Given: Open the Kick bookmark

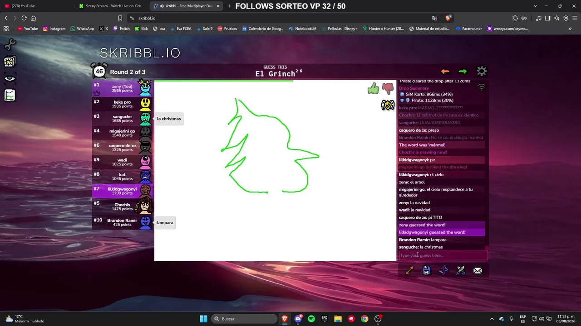Looking at the screenshot, I should click(x=141, y=29).
